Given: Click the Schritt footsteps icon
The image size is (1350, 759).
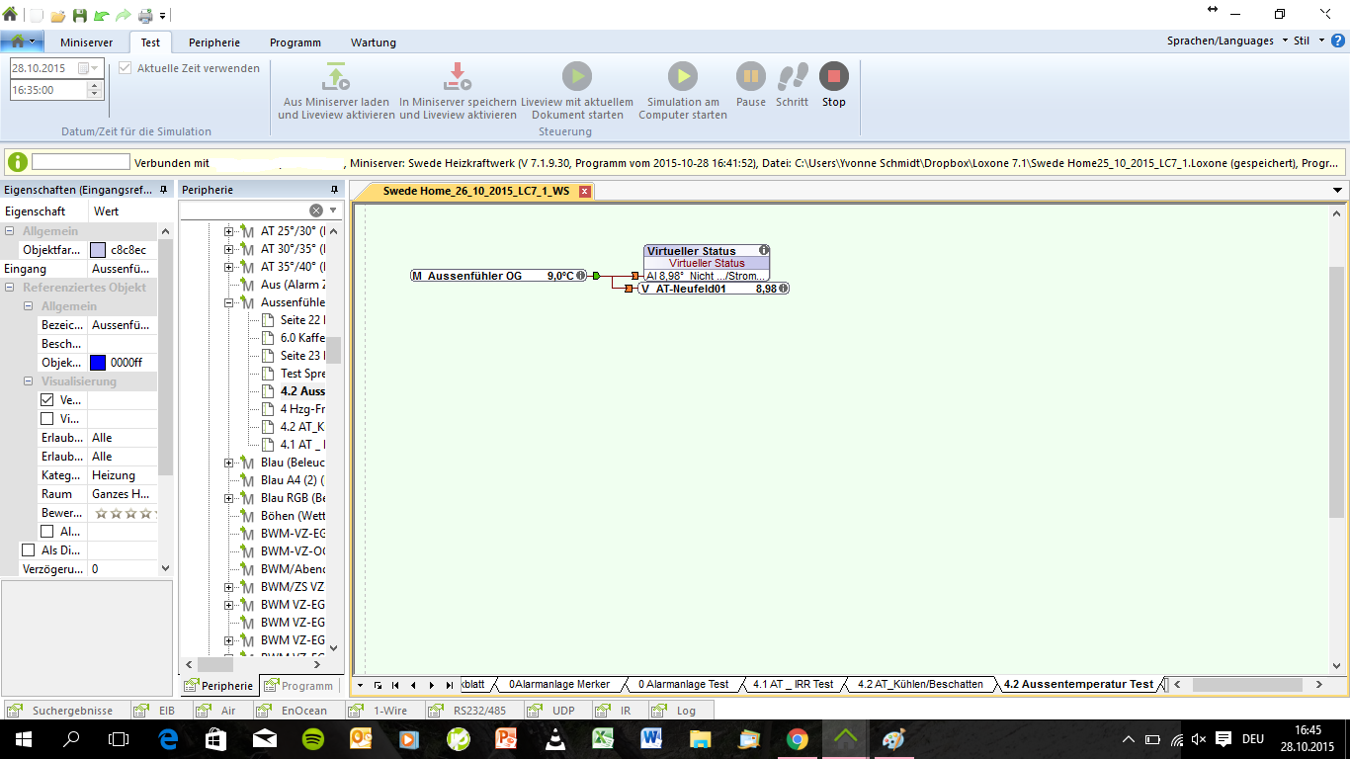Looking at the screenshot, I should pos(792,76).
